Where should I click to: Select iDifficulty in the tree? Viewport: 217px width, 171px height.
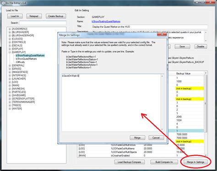[x=20, y=62]
